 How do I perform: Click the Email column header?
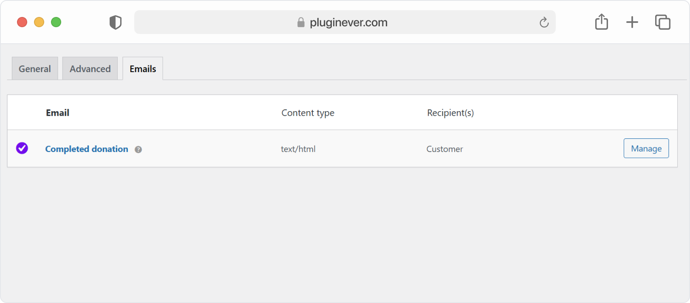[x=58, y=113]
